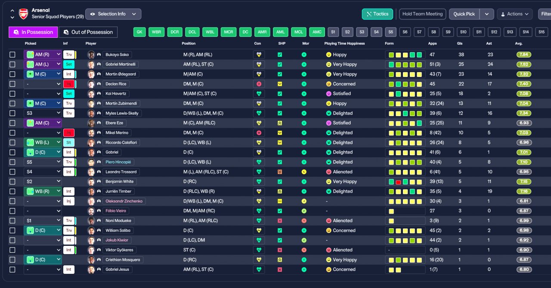Tick the checkbox for Declan Rice

(x=12, y=84)
